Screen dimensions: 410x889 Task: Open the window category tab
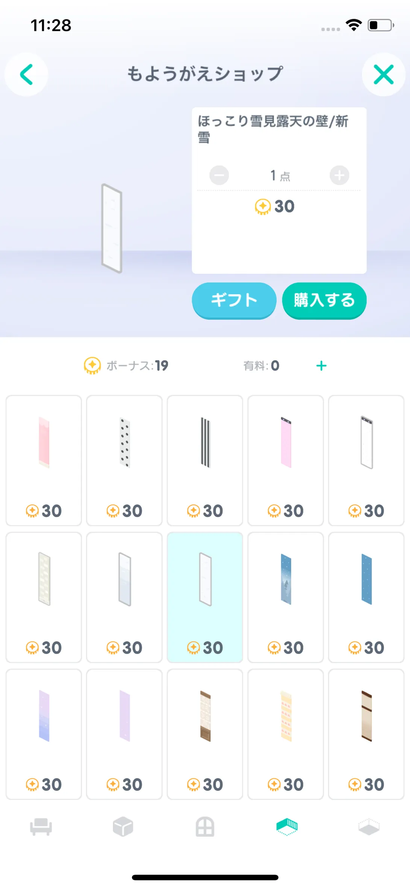[x=205, y=827]
